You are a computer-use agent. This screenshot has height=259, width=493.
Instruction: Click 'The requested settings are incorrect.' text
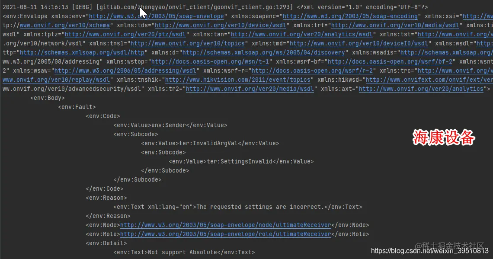click(260, 207)
